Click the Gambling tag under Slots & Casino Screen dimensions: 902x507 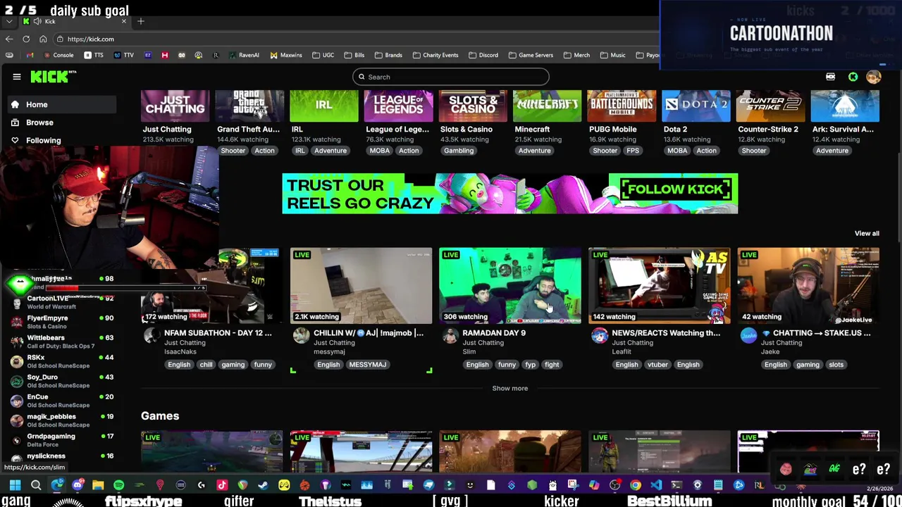459,151
